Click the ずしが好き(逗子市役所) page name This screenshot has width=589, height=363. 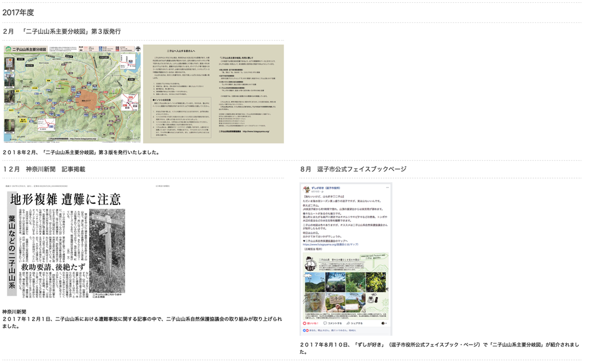point(326,187)
